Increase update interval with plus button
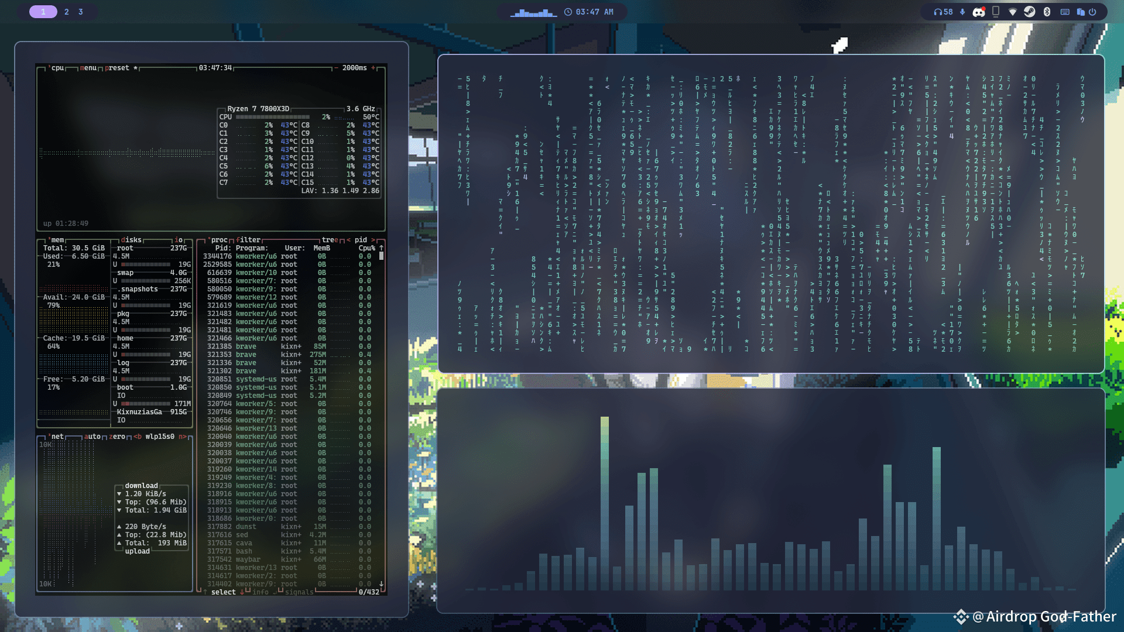 373,68
